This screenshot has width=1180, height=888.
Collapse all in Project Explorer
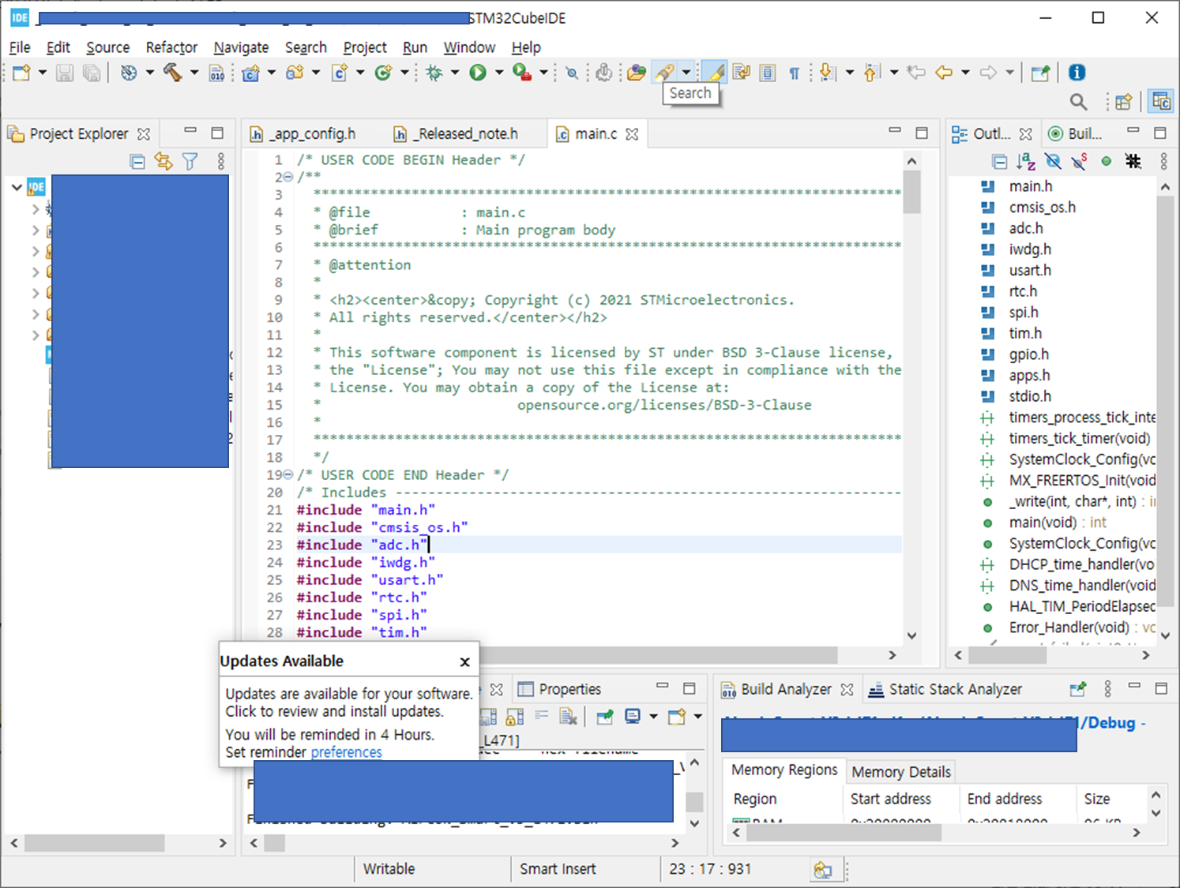pos(137,162)
